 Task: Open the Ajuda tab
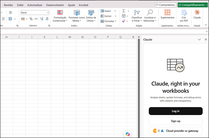point(71,5)
